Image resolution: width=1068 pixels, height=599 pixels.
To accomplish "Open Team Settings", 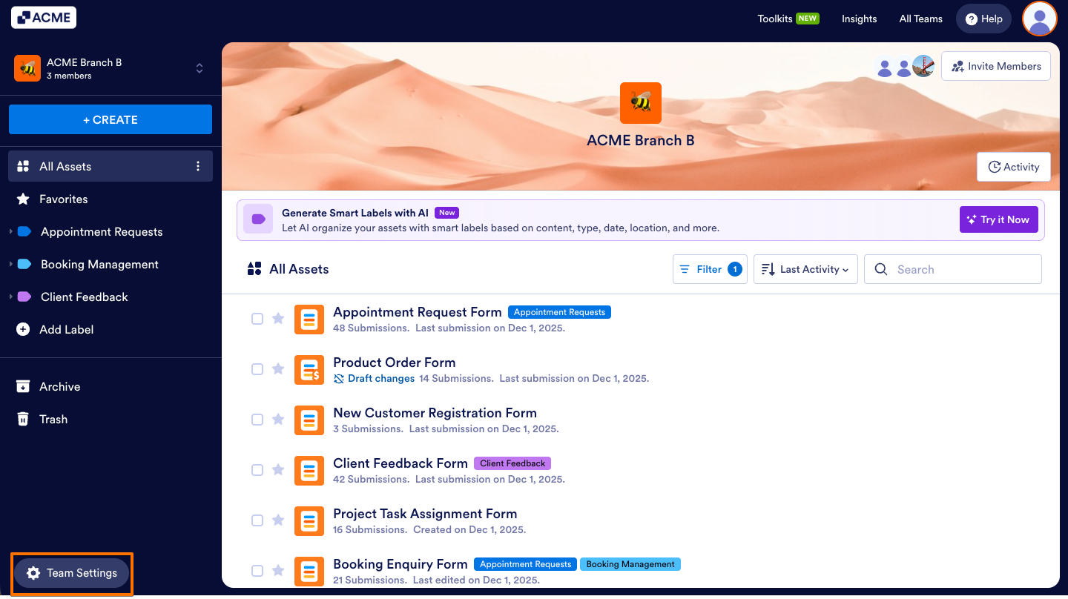I will [71, 573].
